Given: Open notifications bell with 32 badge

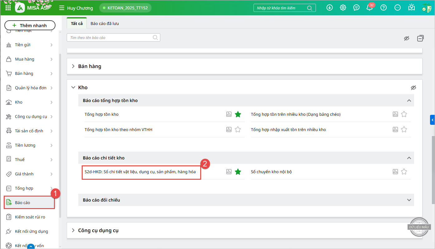Looking at the screenshot, I should (x=370, y=8).
